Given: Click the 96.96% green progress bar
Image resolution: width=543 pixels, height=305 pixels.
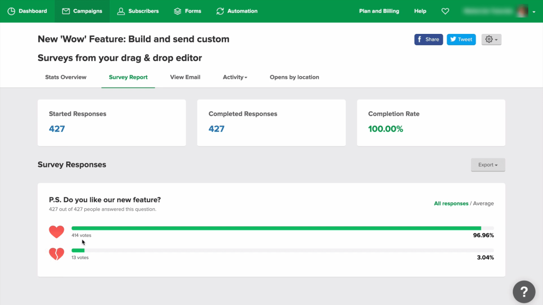Looking at the screenshot, I should coord(276,228).
